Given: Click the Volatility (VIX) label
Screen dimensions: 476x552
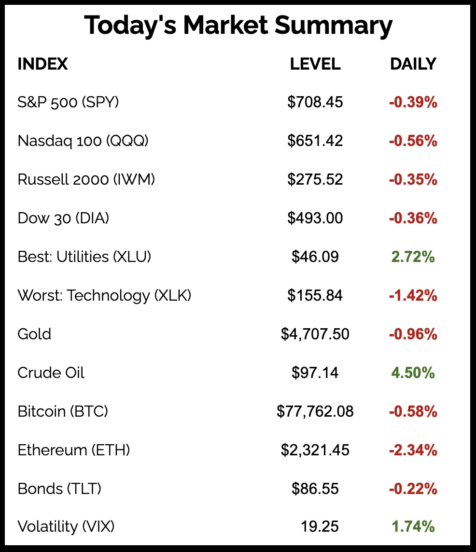Looking at the screenshot, I should click(66, 526).
